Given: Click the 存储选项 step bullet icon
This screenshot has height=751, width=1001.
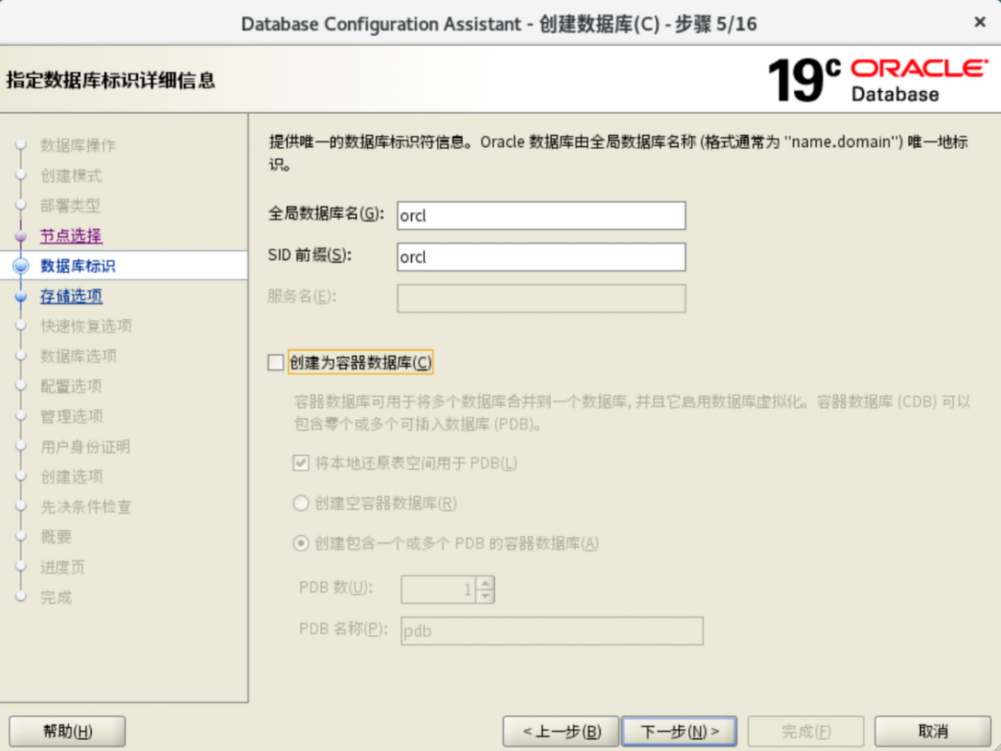Looking at the screenshot, I should (22, 297).
